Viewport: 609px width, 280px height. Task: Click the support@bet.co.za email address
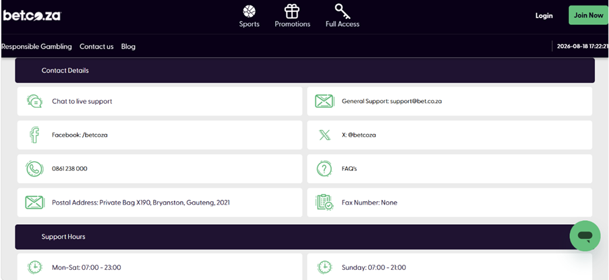point(416,101)
